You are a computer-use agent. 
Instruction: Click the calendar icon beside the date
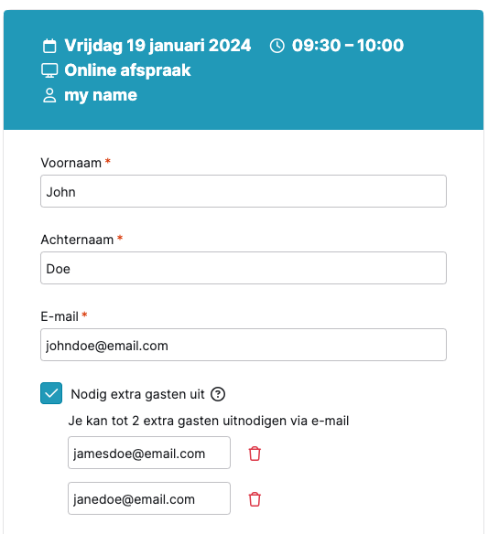49,46
